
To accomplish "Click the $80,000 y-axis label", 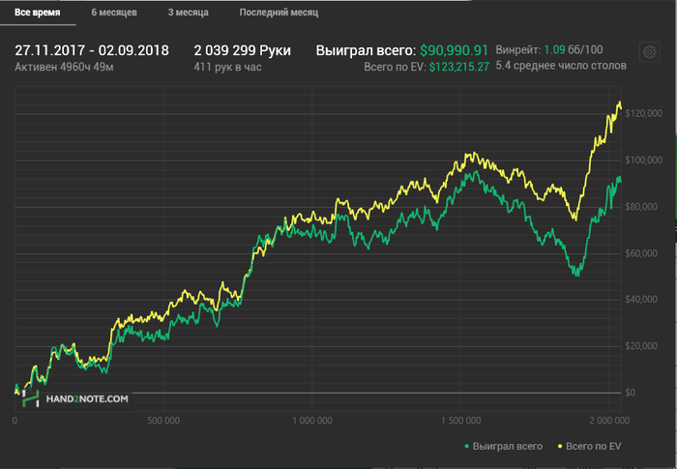I will (x=641, y=207).
